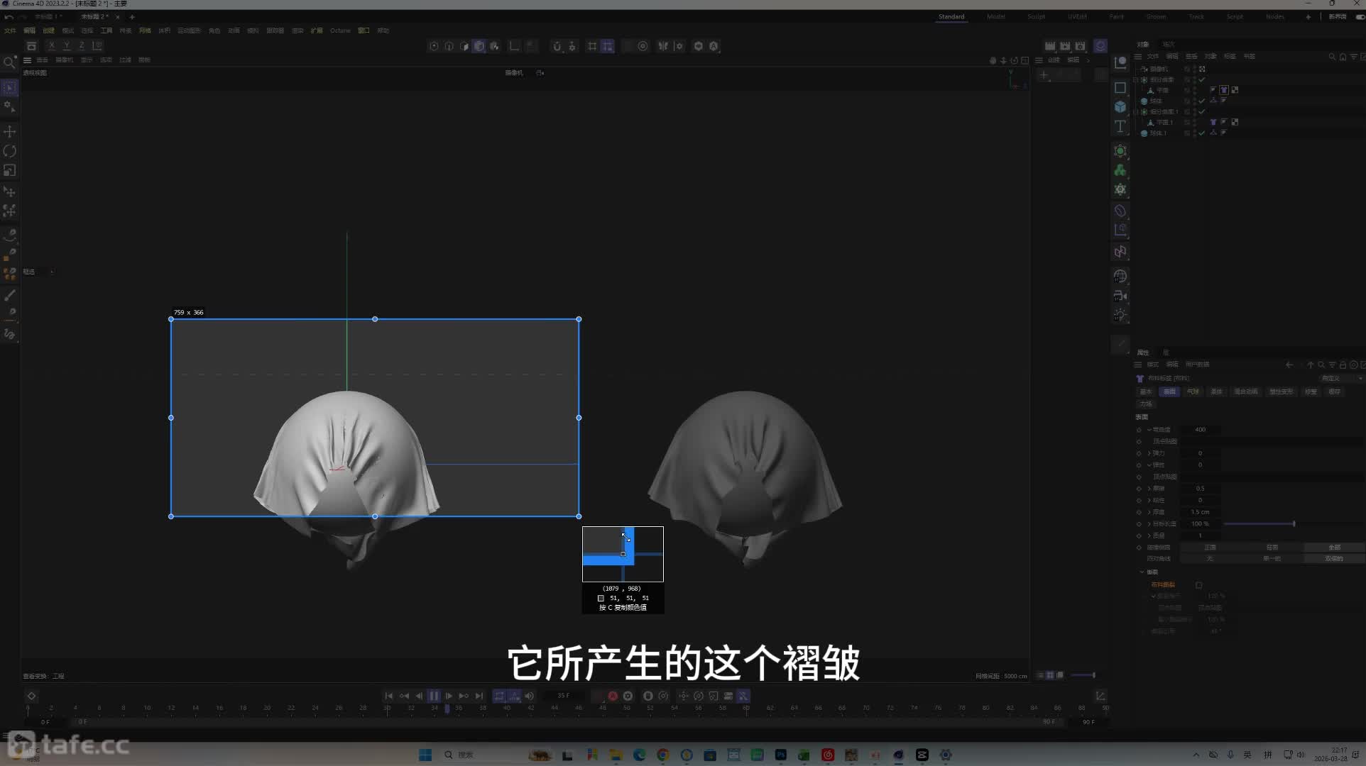Screen dimensions: 1366x766
Task: Click the Text spline tool icon
Action: [x=1120, y=126]
